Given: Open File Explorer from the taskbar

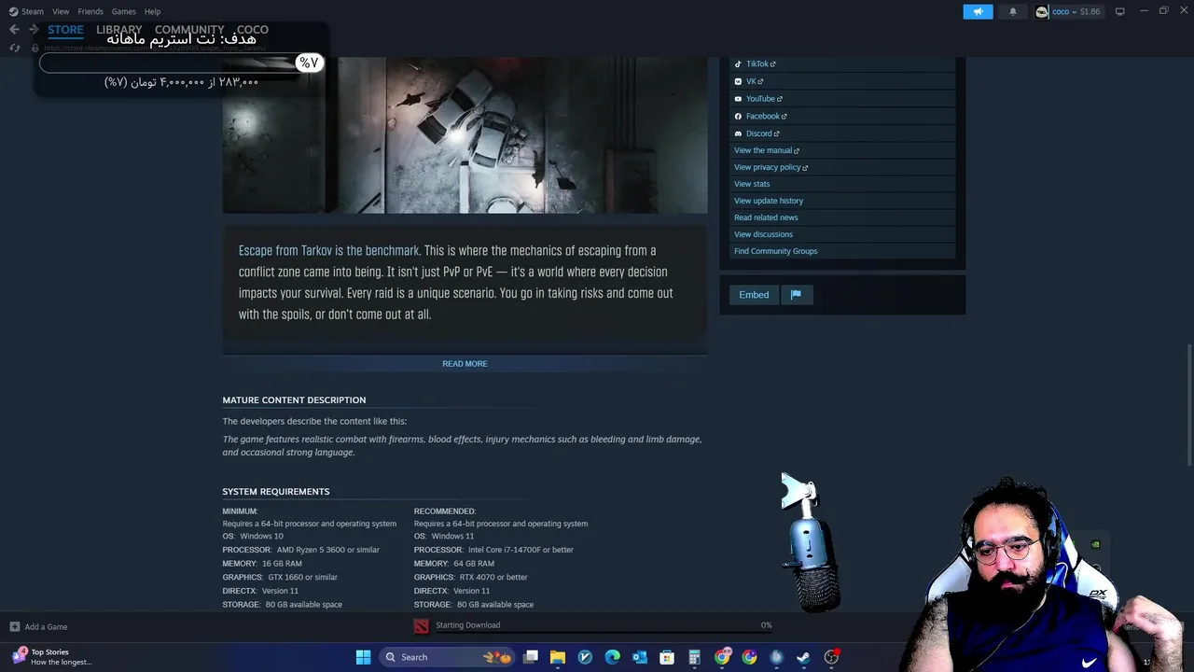Looking at the screenshot, I should [558, 657].
